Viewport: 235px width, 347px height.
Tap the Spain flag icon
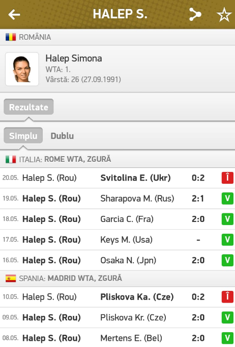coord(11,278)
